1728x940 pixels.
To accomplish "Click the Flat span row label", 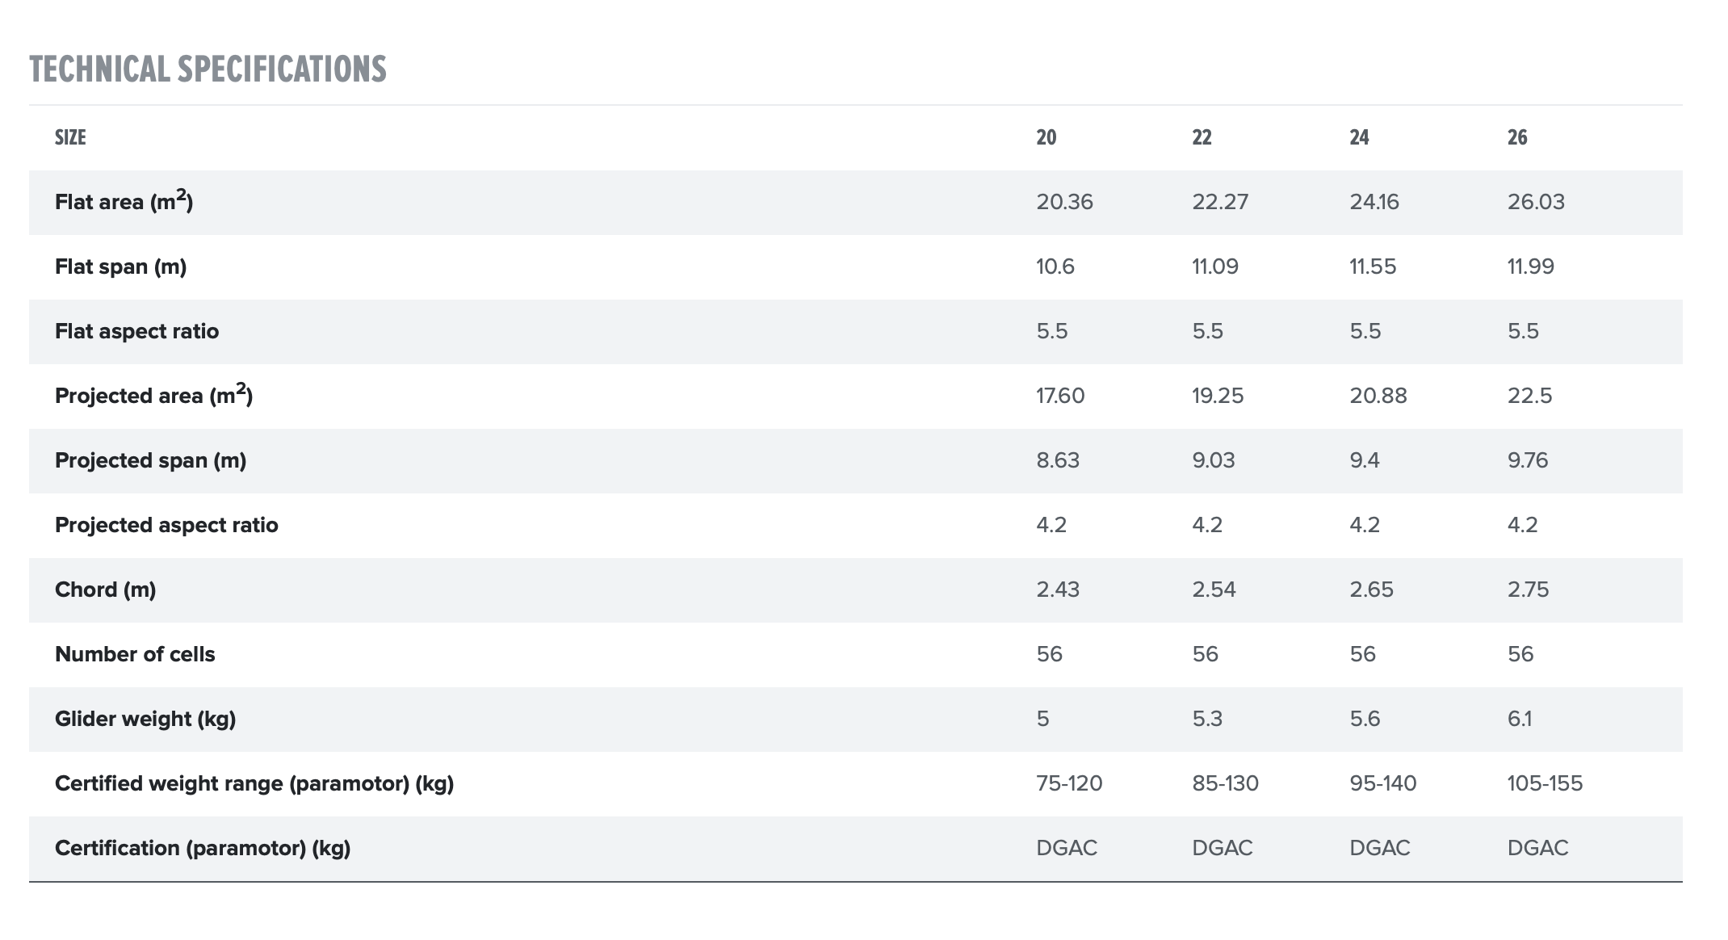I will (120, 266).
